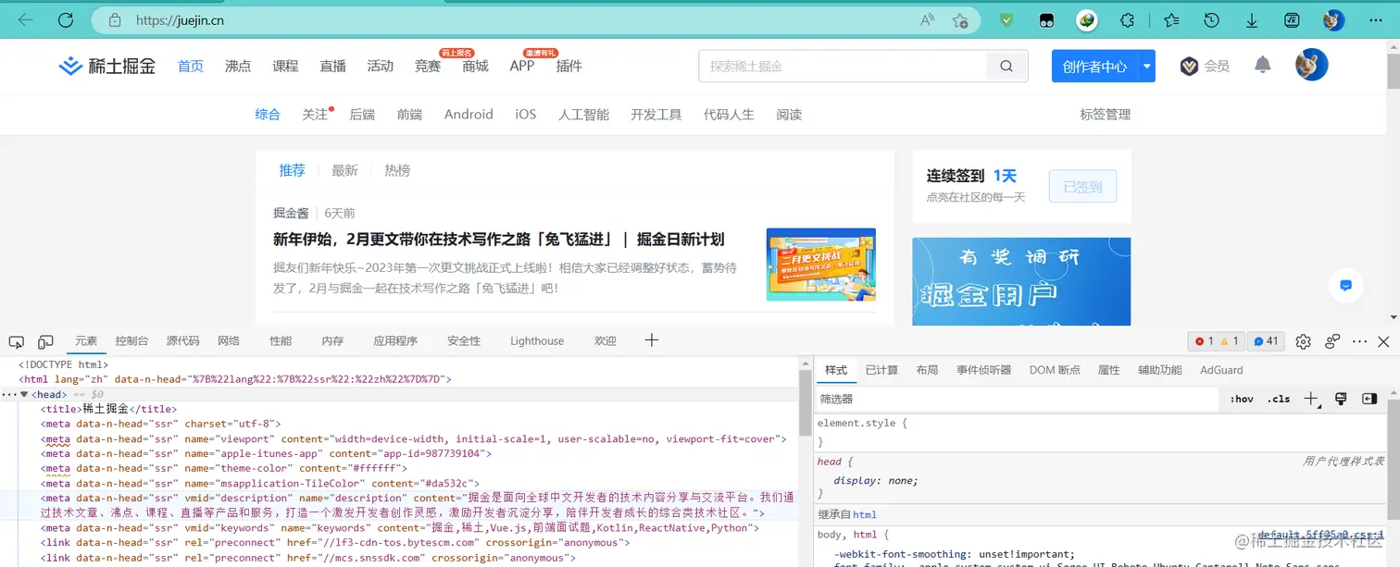1400x567 pixels.
Task: Open the math solver toolbar icon
Action: [x=1292, y=19]
